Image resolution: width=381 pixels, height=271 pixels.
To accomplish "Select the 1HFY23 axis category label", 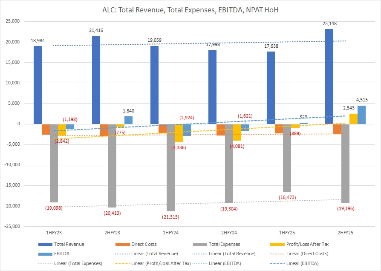I will coord(54,233).
